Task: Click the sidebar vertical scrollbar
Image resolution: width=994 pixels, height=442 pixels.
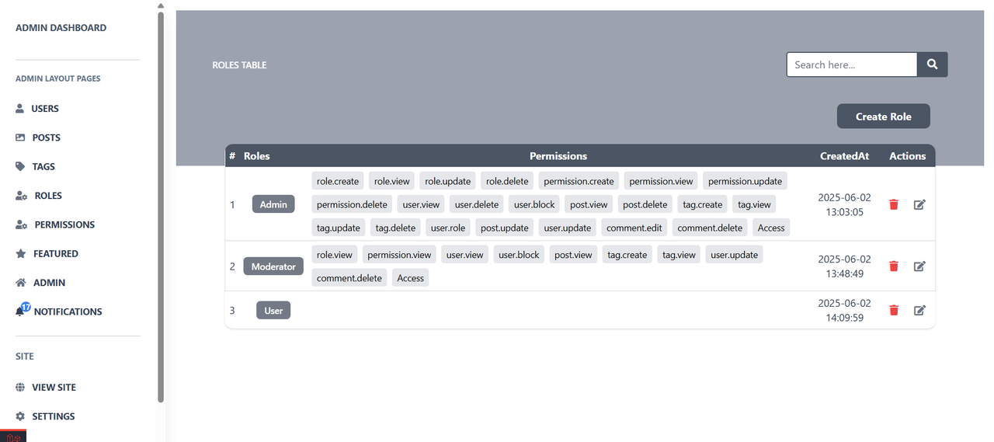Action: click(161, 206)
